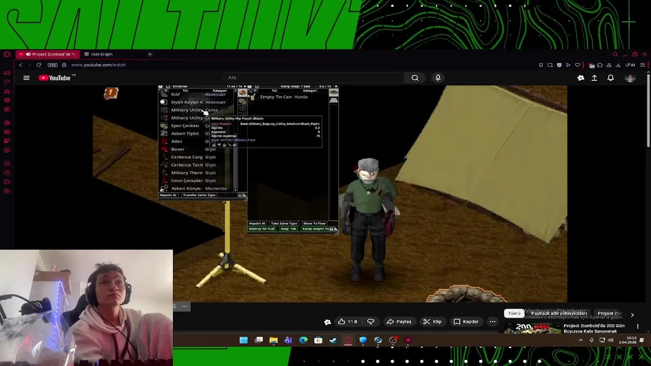The width and height of the screenshot is (651, 366).
Task: Show hidden system tray icons
Action: [x=581, y=340]
